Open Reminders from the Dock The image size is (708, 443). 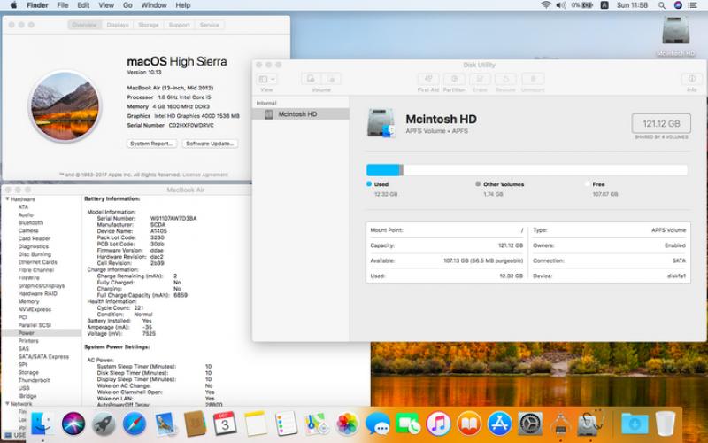[286, 424]
